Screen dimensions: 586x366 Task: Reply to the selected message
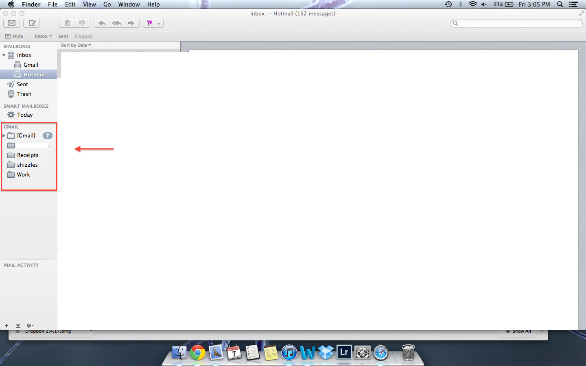(x=102, y=23)
